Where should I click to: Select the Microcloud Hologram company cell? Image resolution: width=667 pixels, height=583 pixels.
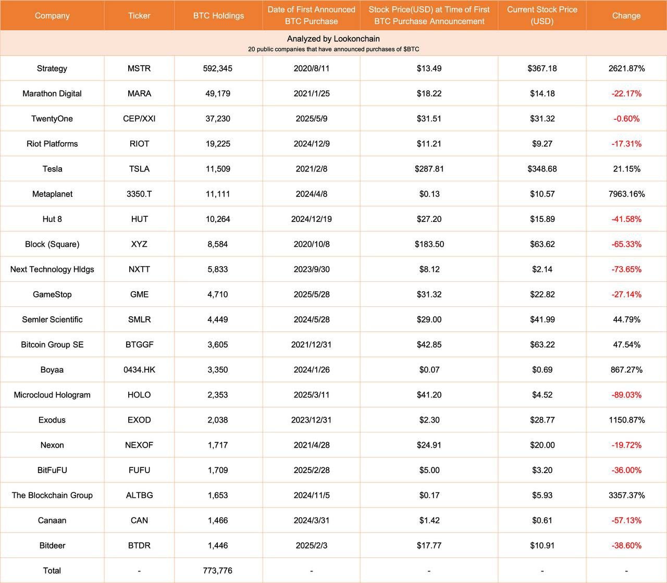52,394
